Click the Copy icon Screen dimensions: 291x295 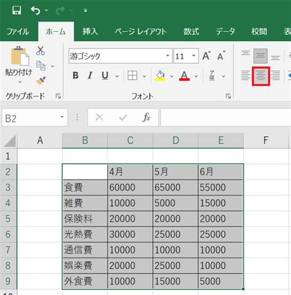coord(41,66)
